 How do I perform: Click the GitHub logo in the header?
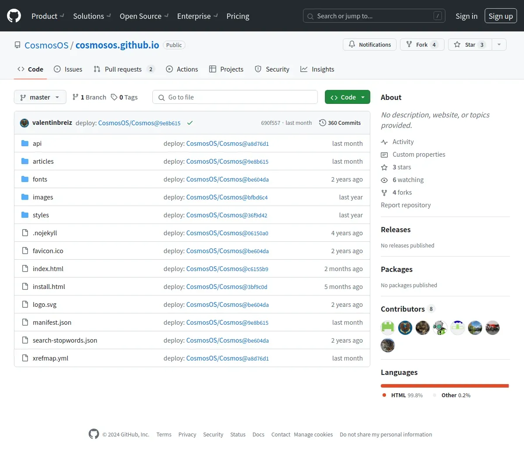pyautogui.click(x=14, y=16)
